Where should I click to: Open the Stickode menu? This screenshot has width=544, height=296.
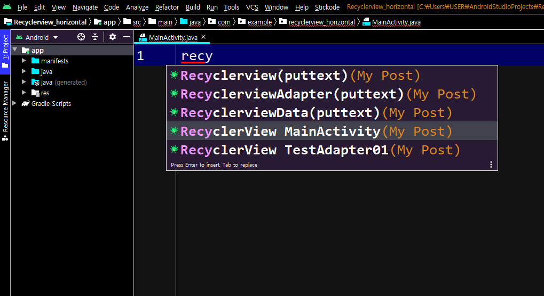[327, 7]
